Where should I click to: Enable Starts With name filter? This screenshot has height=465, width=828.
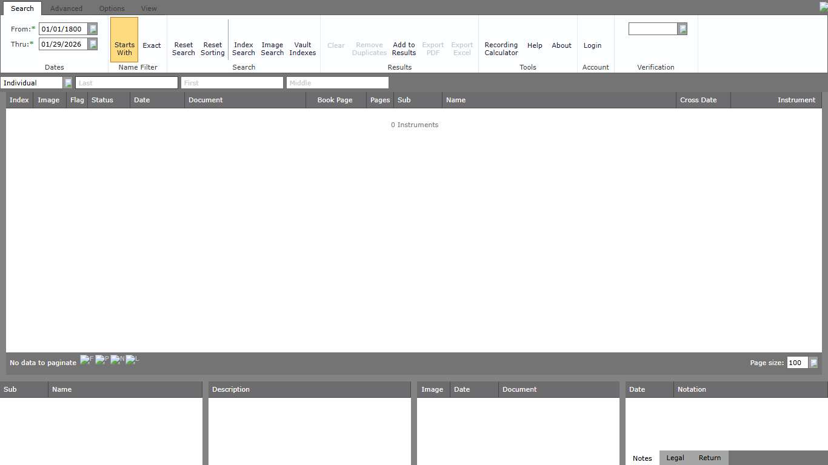pyautogui.click(x=124, y=48)
